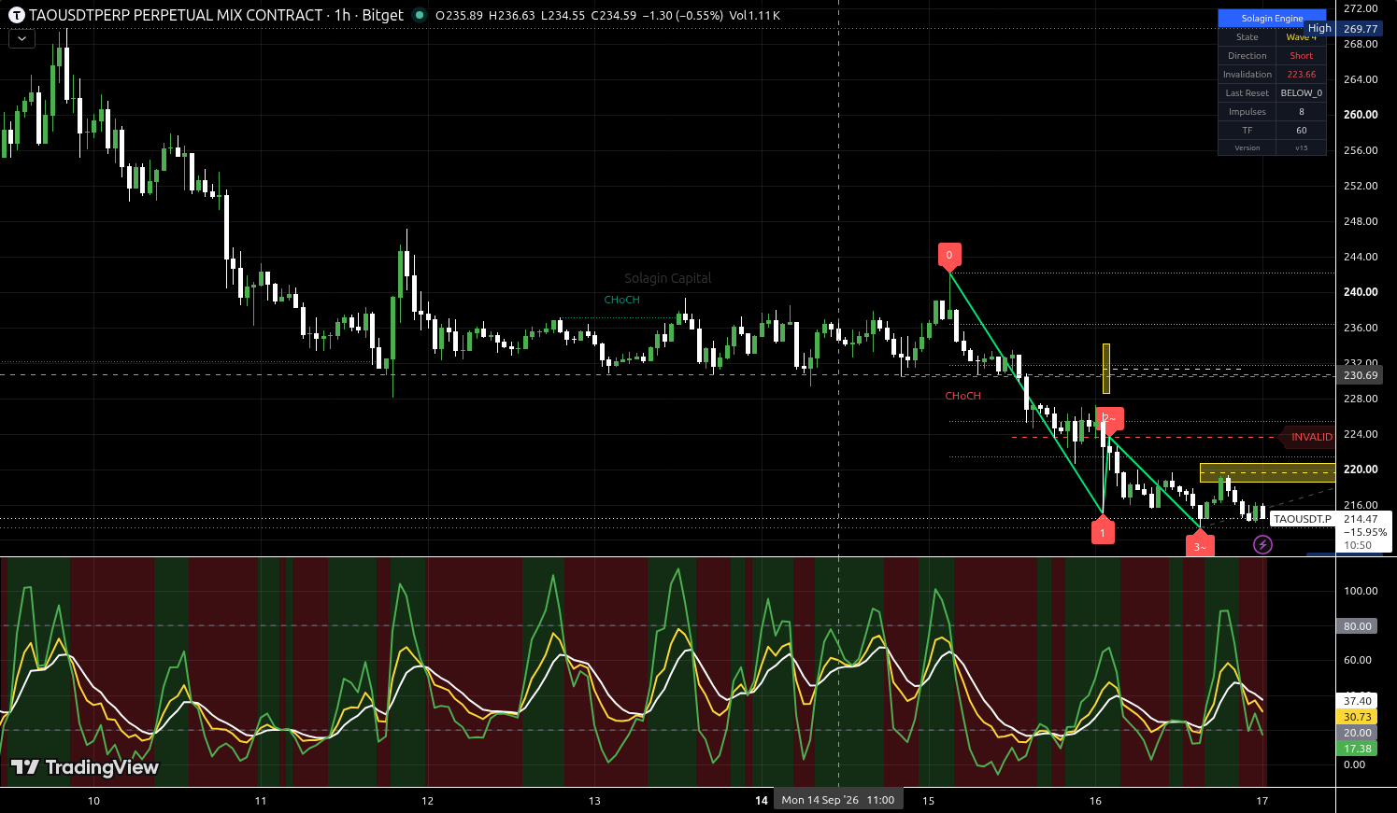Click the purple lightning bolt icon
The width and height of the screenshot is (1397, 813).
pos(1262,544)
